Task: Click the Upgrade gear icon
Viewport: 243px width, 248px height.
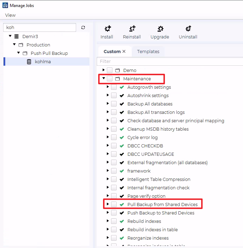Action: tap(160, 29)
